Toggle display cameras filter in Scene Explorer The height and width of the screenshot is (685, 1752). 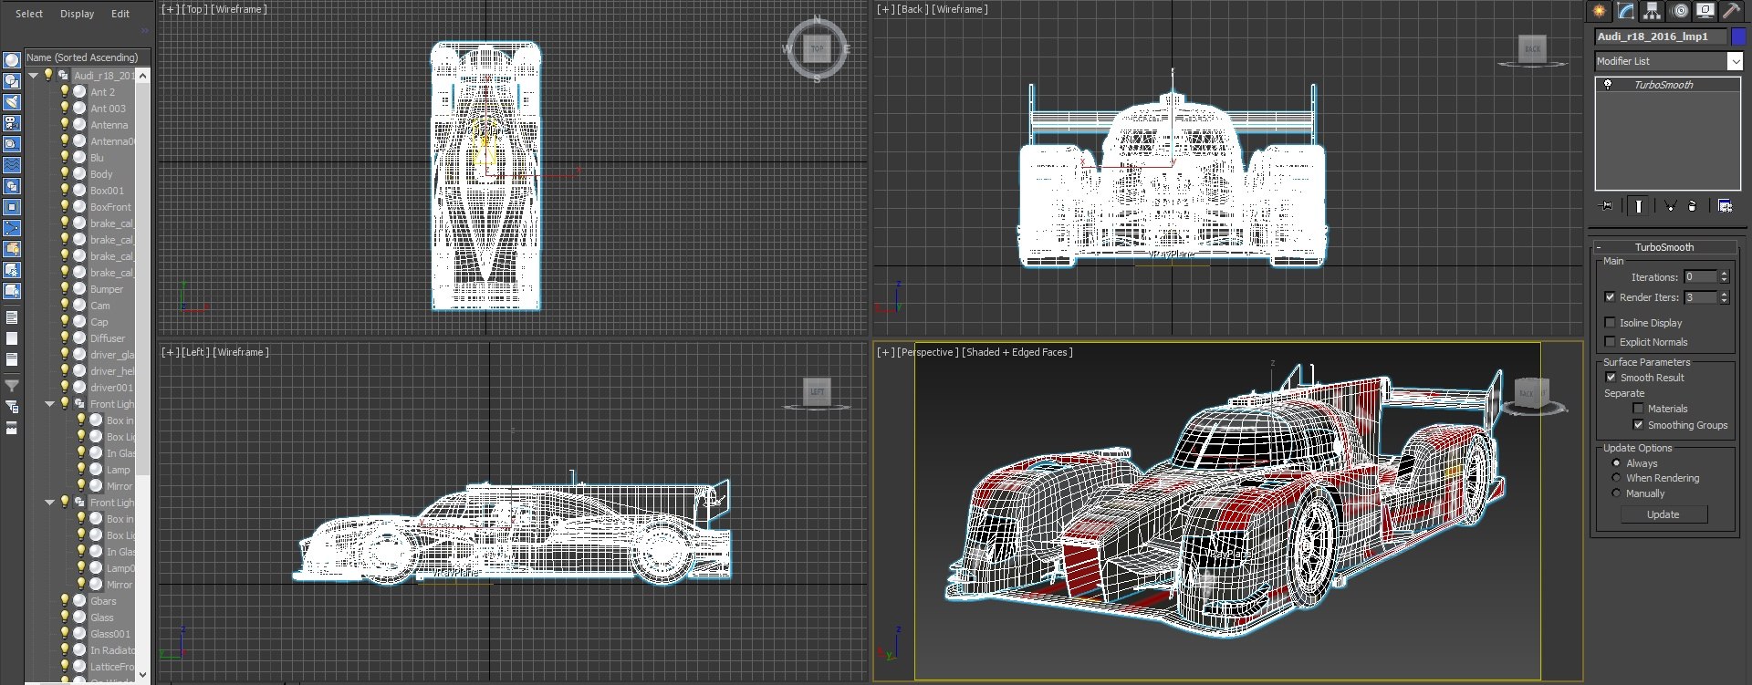point(12,123)
